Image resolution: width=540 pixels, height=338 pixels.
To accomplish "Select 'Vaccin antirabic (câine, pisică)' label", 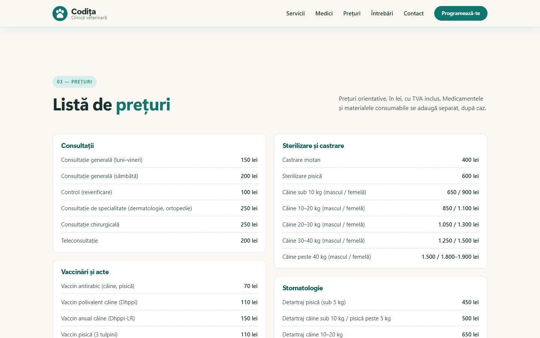I will coord(98,286).
